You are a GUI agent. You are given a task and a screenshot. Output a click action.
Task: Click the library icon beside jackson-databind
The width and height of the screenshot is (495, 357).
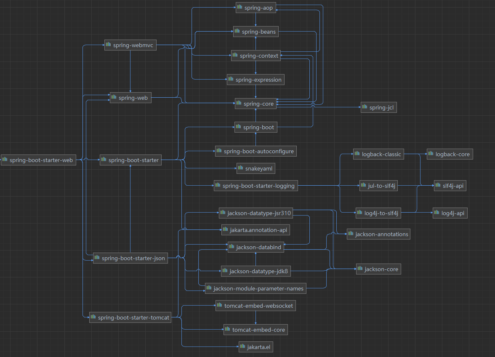(232, 248)
